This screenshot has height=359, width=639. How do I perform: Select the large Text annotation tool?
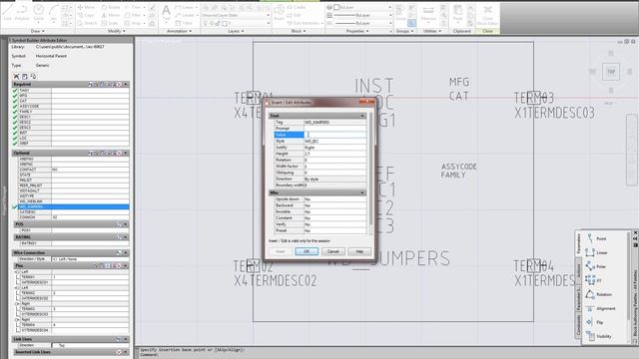pos(167,12)
